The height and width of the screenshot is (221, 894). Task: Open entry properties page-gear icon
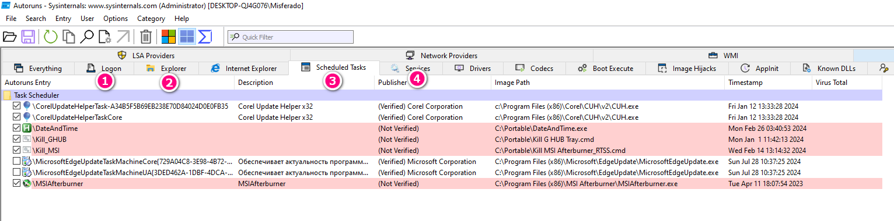105,37
